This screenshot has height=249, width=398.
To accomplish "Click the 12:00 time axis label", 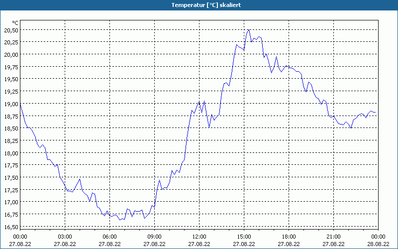I will coord(199,237).
